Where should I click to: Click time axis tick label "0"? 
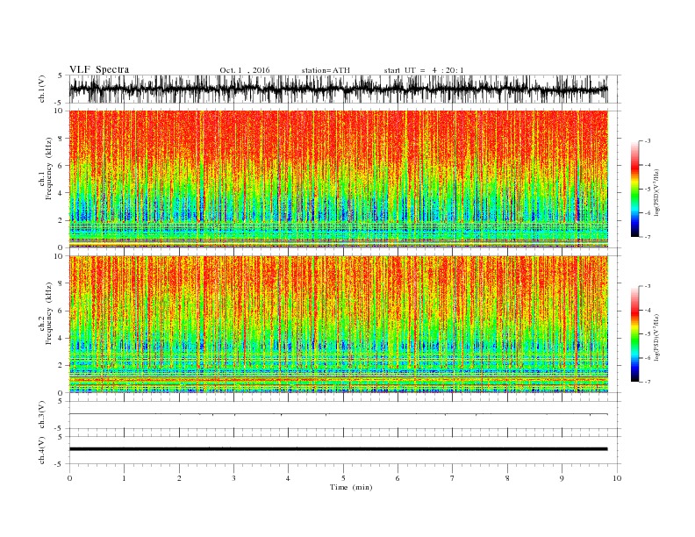(69, 478)
